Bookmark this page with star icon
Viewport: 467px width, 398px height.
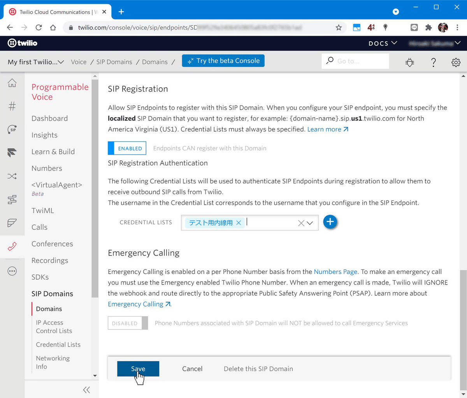(x=339, y=27)
